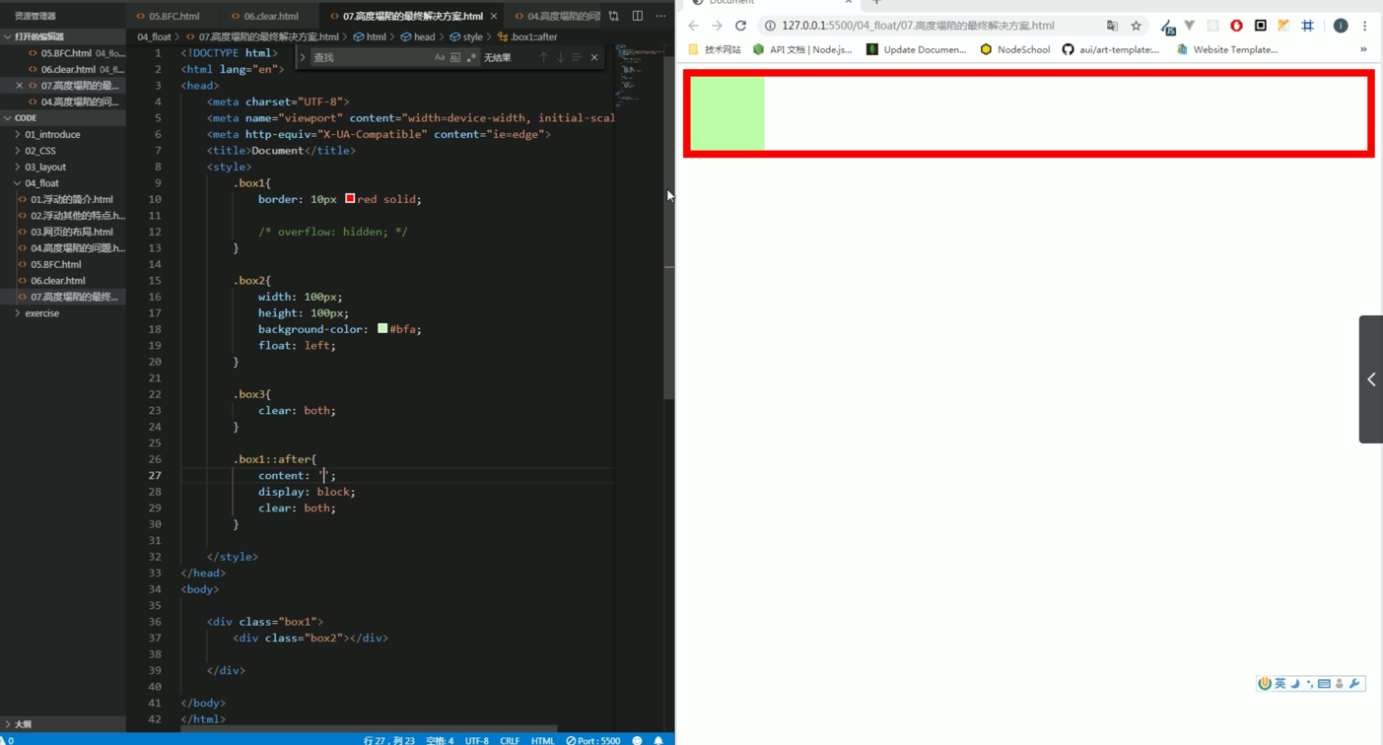Screen dimensions: 1383x745
Task: Enable regular expression search in find
Action: (x=471, y=57)
